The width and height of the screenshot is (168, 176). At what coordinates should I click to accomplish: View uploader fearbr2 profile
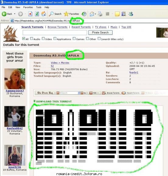(134, 73)
